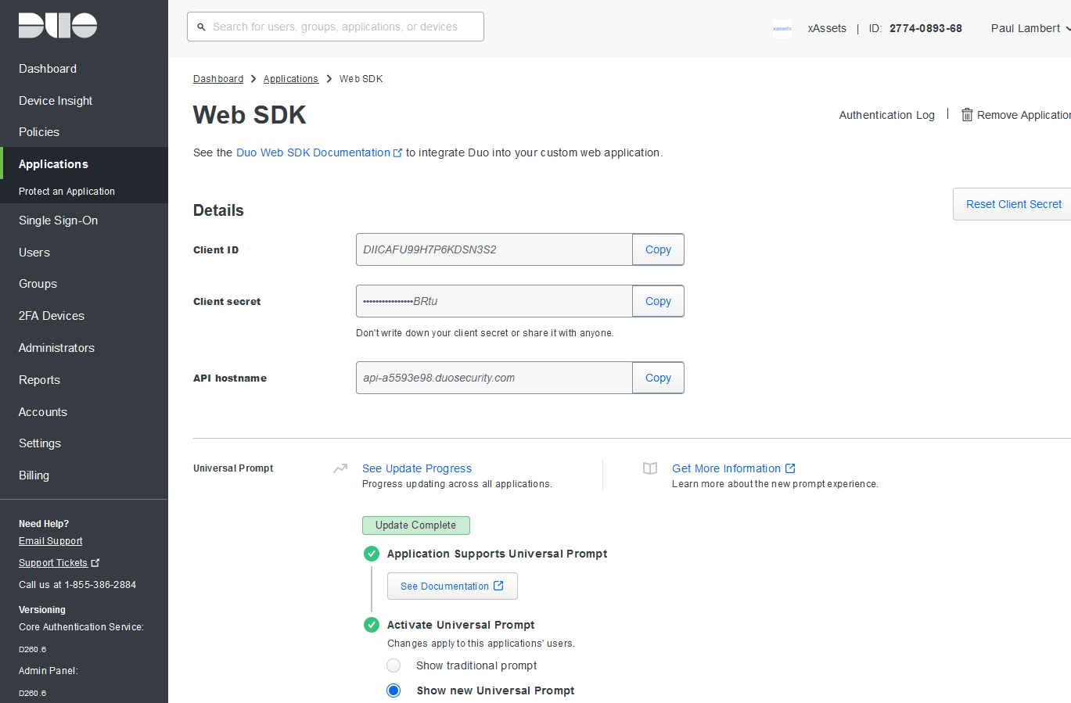This screenshot has width=1071, height=703.
Task: Click the book icon next to Get More Information
Action: [x=649, y=468]
